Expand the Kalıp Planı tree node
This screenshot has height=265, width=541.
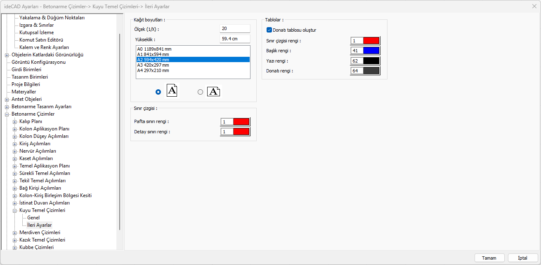15,121
